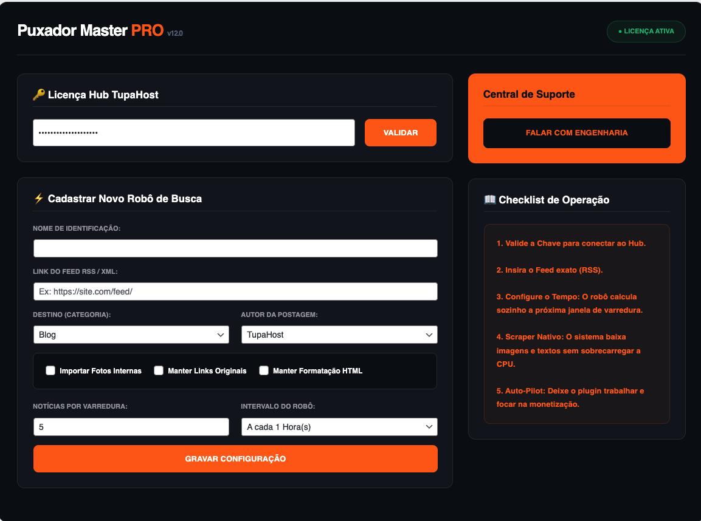Open the Intervalo do Robô dropdown
This screenshot has height=521, width=701.
click(x=339, y=427)
